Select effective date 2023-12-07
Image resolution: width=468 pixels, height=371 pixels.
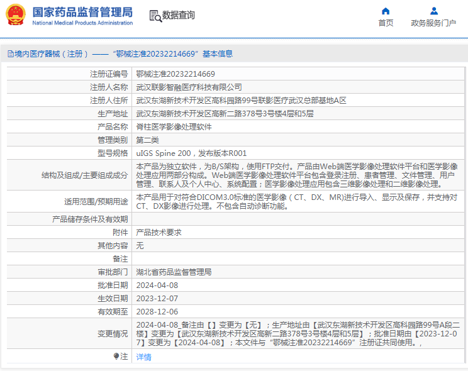click(157, 298)
